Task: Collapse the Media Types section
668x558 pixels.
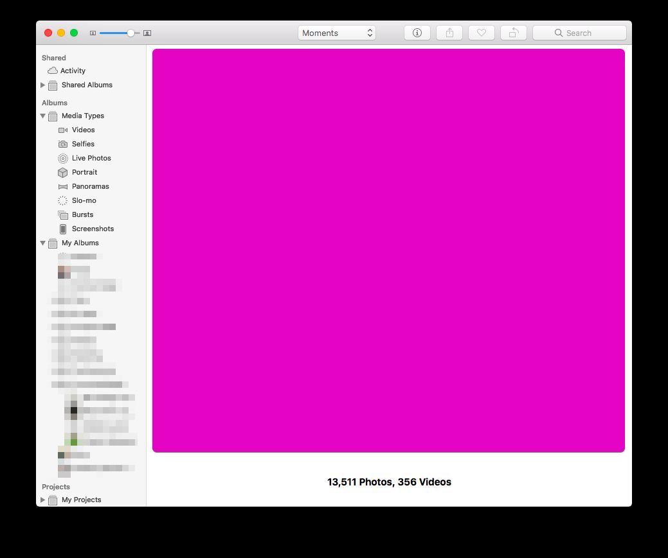Action: tap(43, 116)
